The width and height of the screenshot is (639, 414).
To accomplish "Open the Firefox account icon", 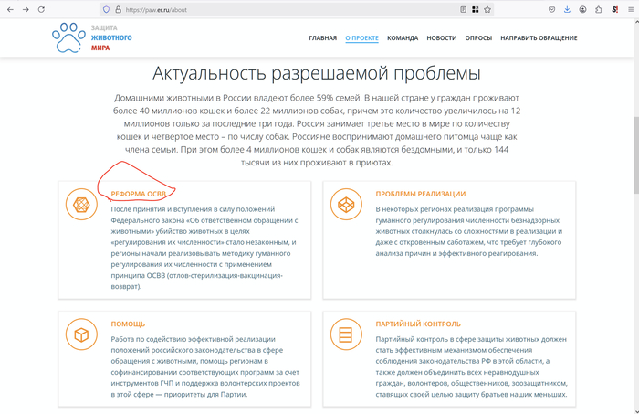I will pyautogui.click(x=582, y=9).
